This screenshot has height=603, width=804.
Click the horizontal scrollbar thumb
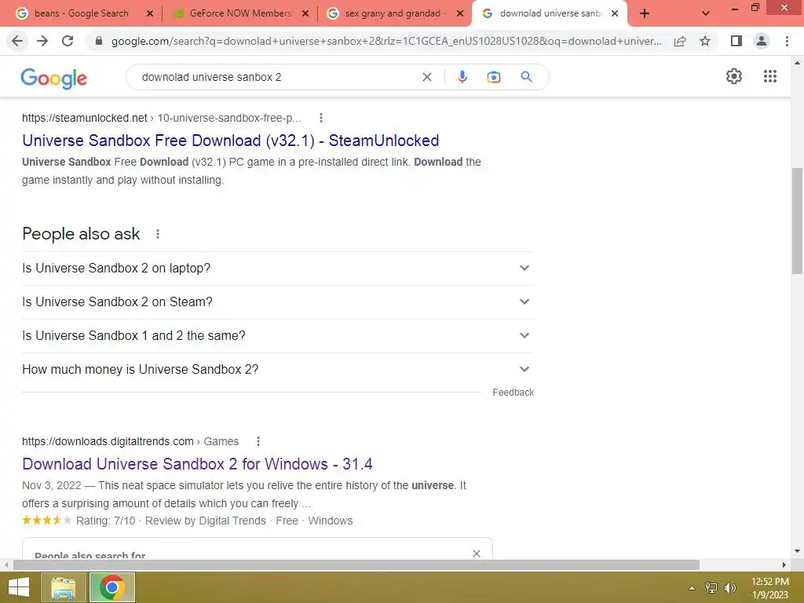coord(356,565)
